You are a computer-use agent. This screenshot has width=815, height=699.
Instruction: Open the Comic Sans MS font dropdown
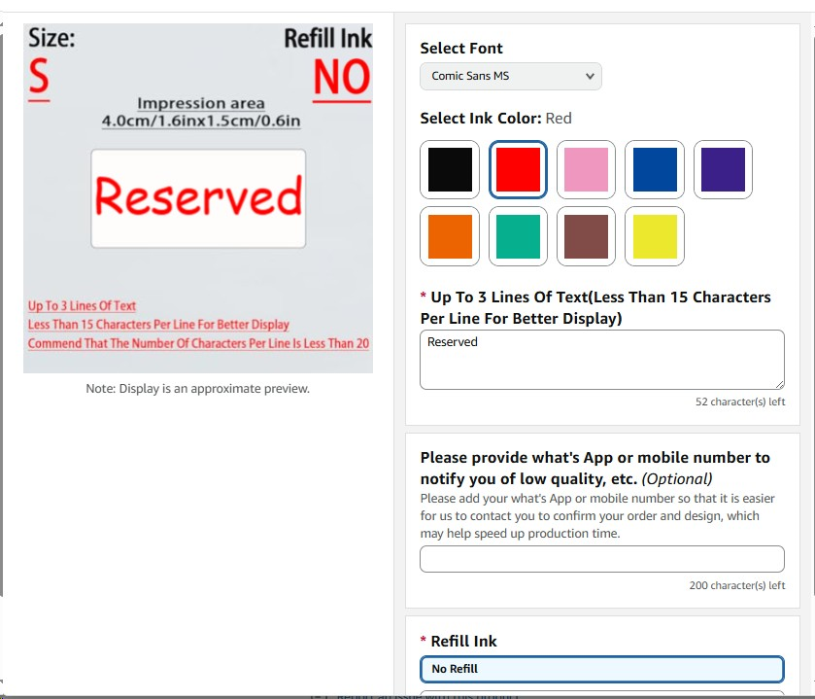[510, 76]
